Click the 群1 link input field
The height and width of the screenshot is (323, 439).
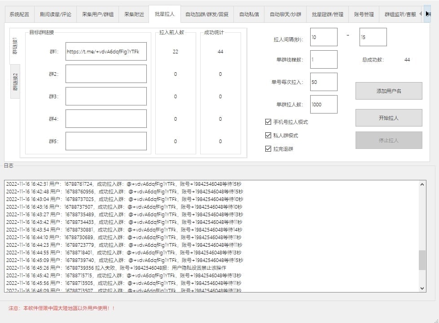tap(106, 52)
